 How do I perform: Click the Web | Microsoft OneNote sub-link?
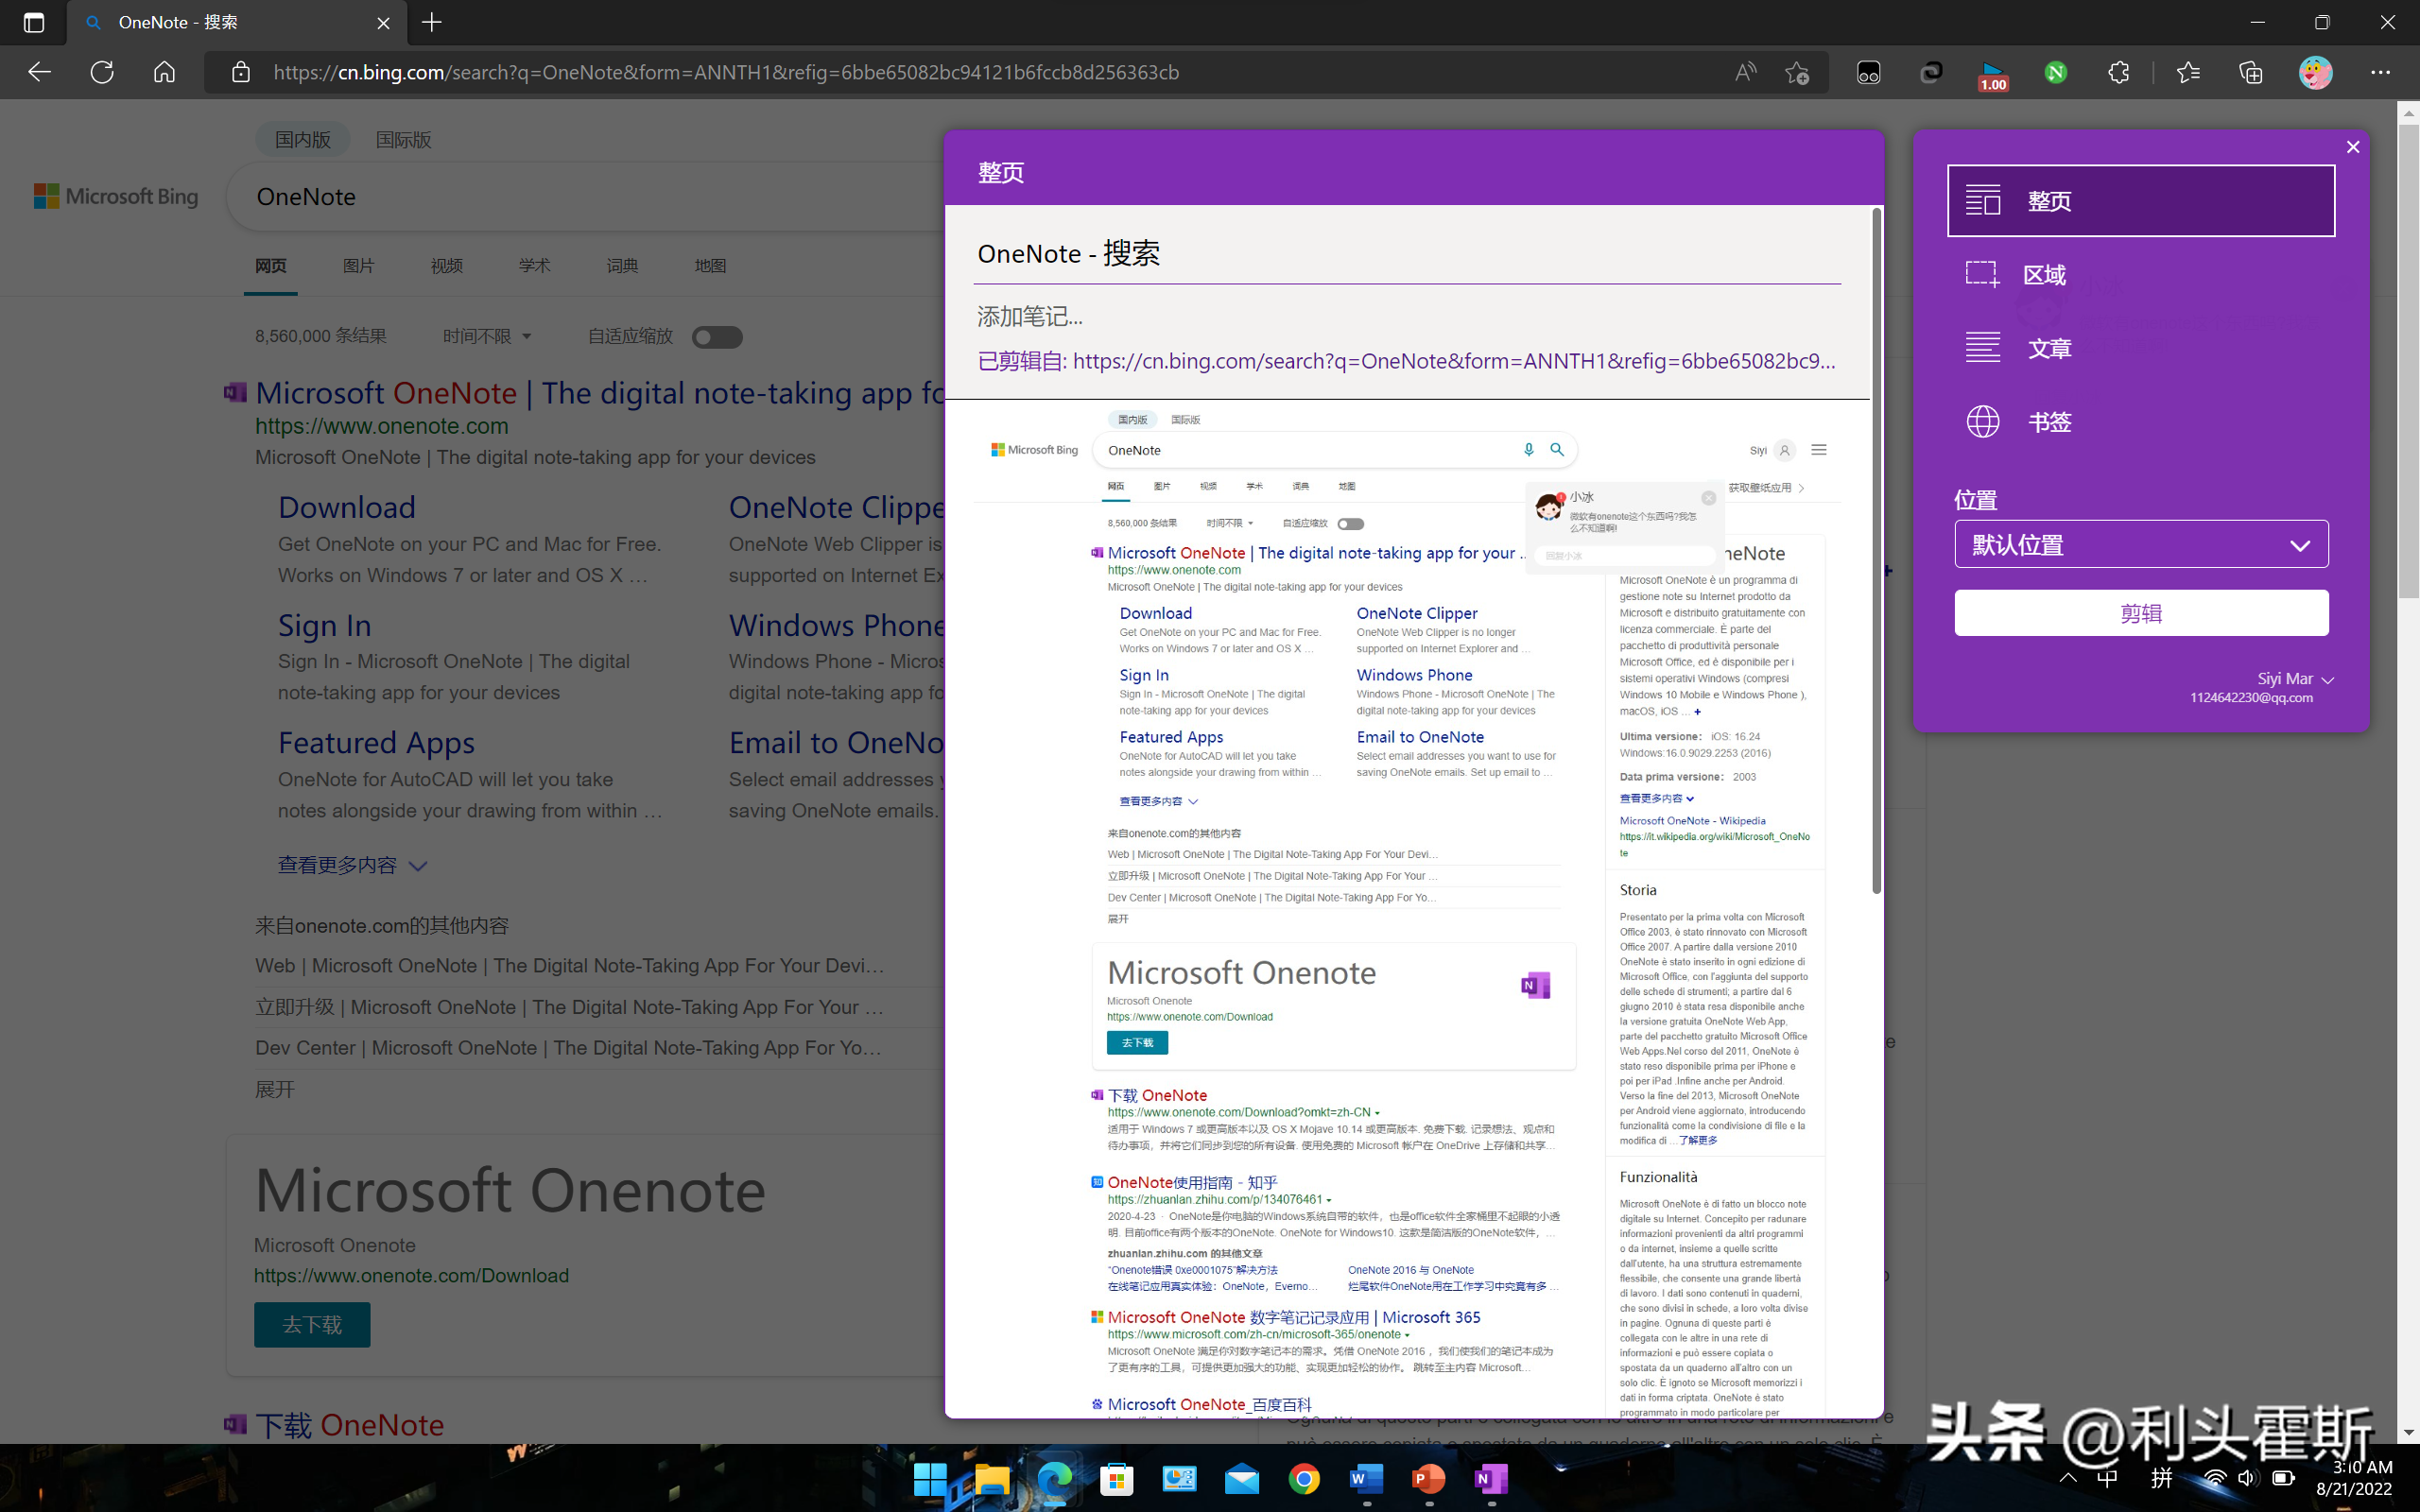click(569, 966)
